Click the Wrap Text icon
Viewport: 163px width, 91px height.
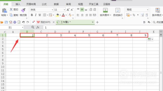click(118, 10)
